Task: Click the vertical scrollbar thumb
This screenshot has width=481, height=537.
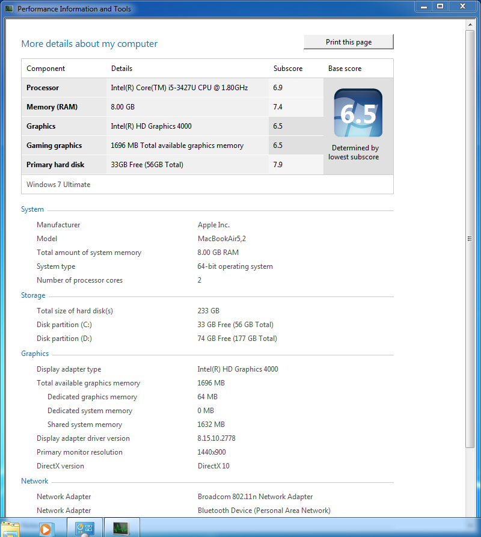Action: (470, 239)
